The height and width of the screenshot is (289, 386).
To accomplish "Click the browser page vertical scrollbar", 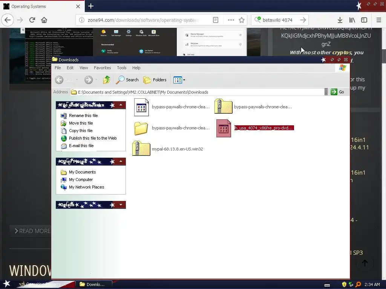I will tap(383, 56).
